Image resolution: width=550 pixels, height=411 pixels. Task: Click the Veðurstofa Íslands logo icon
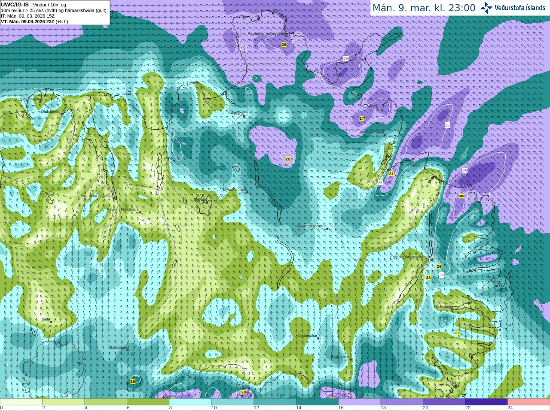[486, 8]
